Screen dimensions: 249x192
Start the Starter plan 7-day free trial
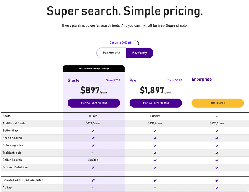pyautogui.click(x=94, y=103)
